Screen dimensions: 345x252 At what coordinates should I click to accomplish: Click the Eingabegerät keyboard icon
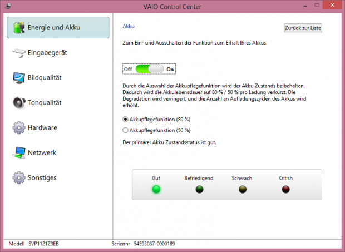point(19,52)
